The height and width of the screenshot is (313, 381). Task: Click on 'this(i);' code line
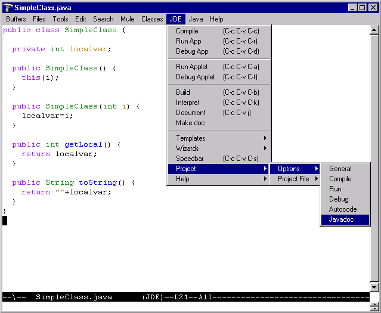coord(41,78)
